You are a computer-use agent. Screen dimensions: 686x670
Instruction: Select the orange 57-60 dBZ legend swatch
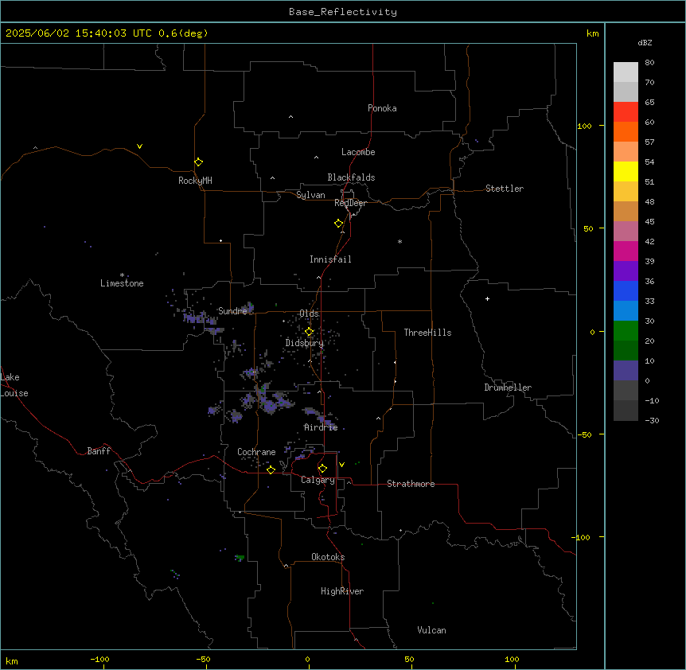[626, 131]
